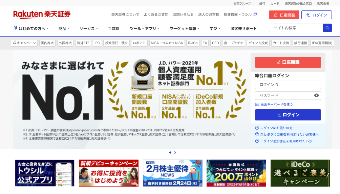340x194 pixels.
Task: Open the NISA・つみたてNISA tag
Action: pyautogui.click(x=167, y=43)
